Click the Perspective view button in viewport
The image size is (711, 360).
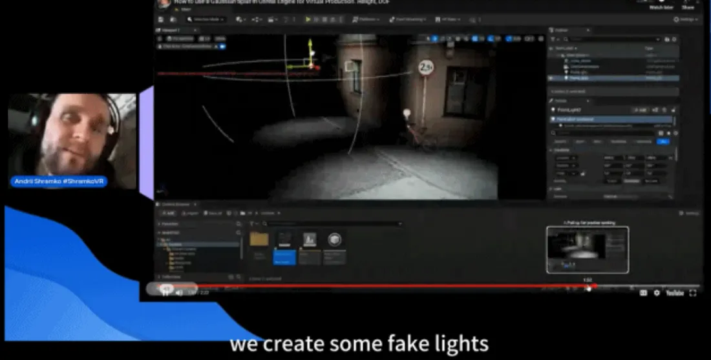click(x=180, y=39)
